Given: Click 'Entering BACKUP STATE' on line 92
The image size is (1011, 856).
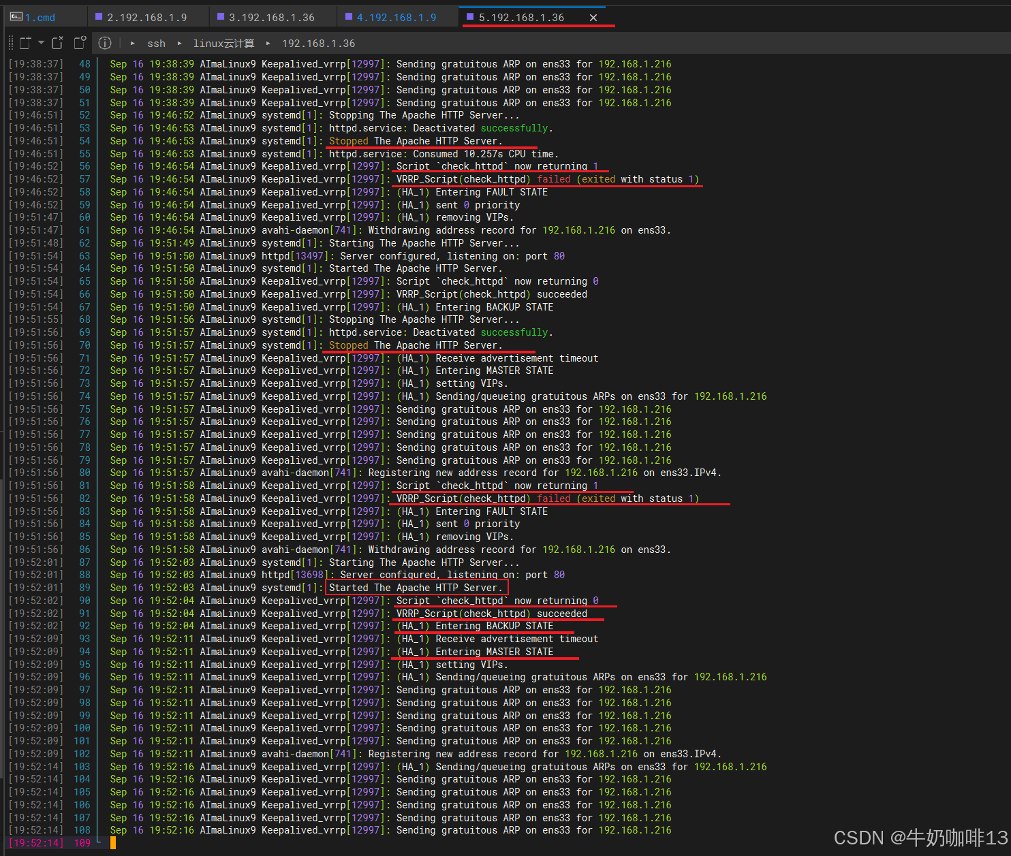Looking at the screenshot, I should coord(495,626).
